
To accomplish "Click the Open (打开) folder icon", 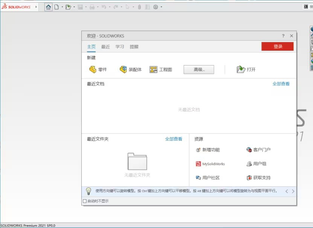I will [241, 70].
